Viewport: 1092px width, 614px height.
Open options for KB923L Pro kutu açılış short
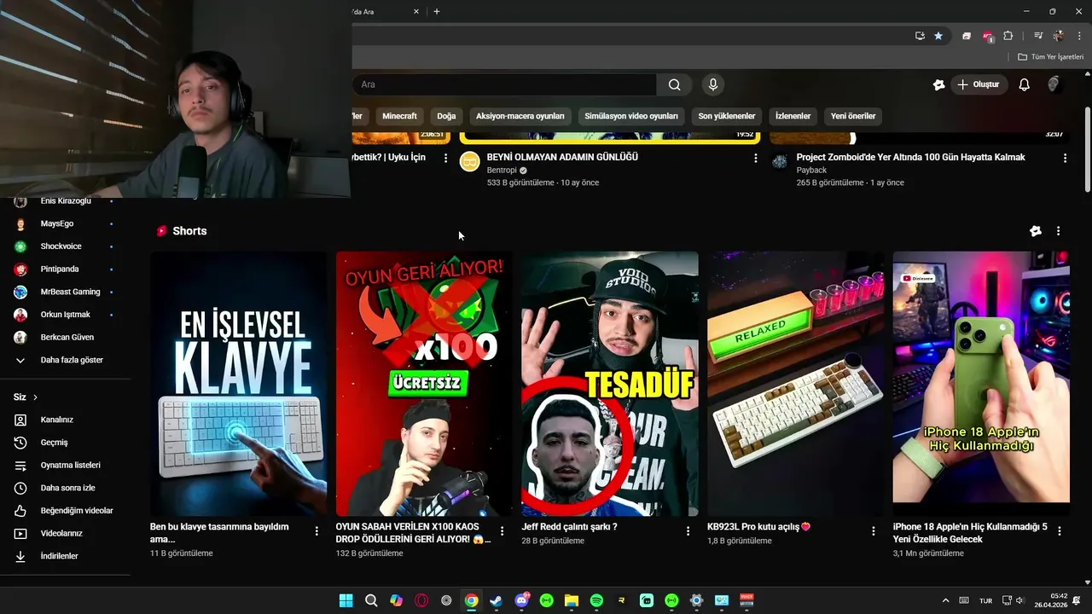(x=873, y=530)
